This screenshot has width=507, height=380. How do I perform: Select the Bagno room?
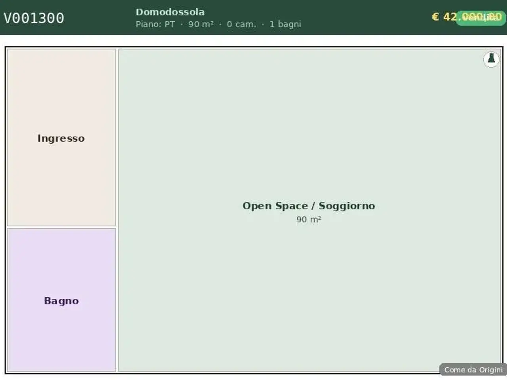point(61,300)
